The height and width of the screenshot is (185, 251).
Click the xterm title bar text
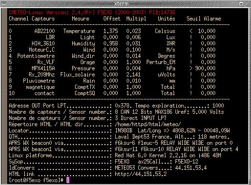pos(121,3)
